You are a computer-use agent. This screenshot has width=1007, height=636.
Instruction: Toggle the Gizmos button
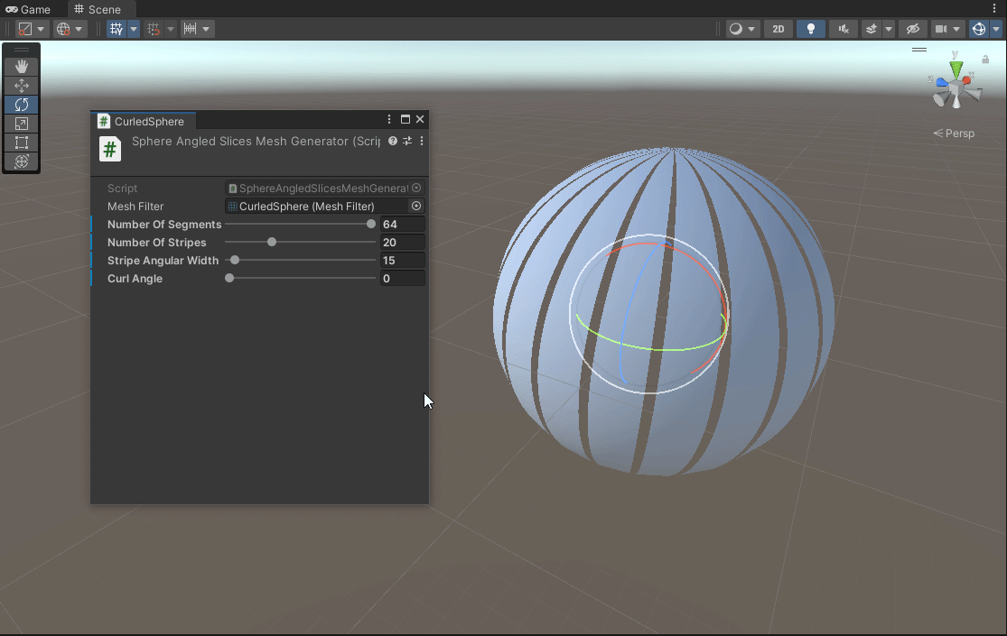tap(979, 29)
